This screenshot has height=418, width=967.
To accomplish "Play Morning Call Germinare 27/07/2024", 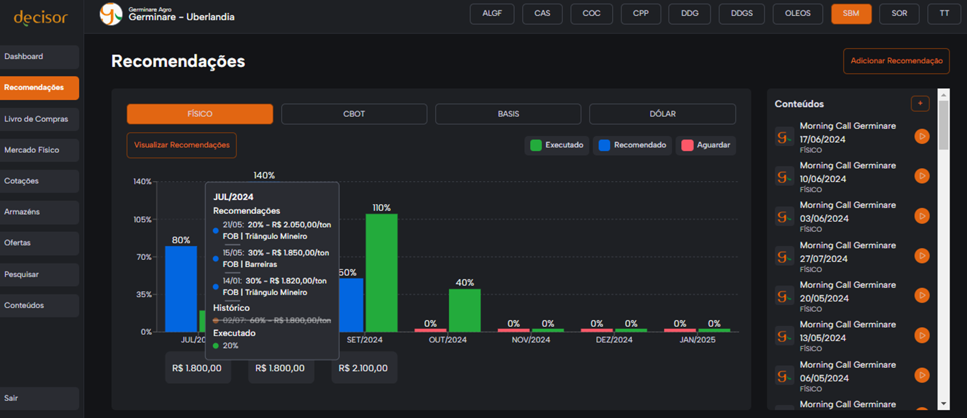I will [x=922, y=256].
